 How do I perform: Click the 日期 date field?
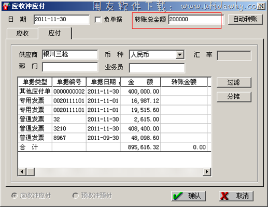(62, 19)
